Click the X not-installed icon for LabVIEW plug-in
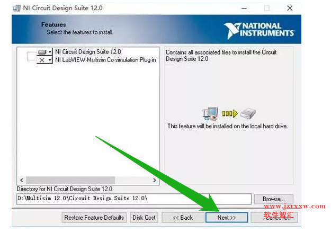 pyautogui.click(x=42, y=60)
